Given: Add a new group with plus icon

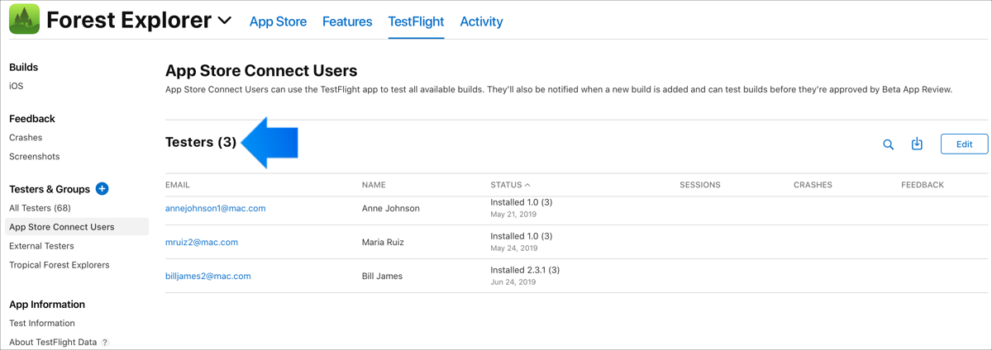Looking at the screenshot, I should tap(103, 189).
